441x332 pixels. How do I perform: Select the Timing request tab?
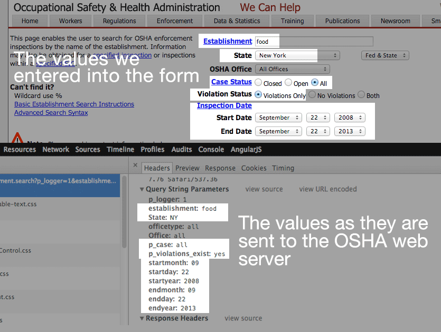click(x=283, y=168)
